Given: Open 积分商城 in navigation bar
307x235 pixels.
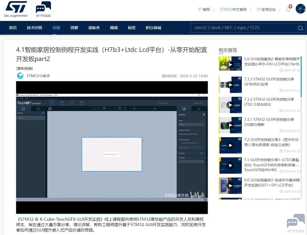Looking at the screenshot, I should click(x=153, y=28).
